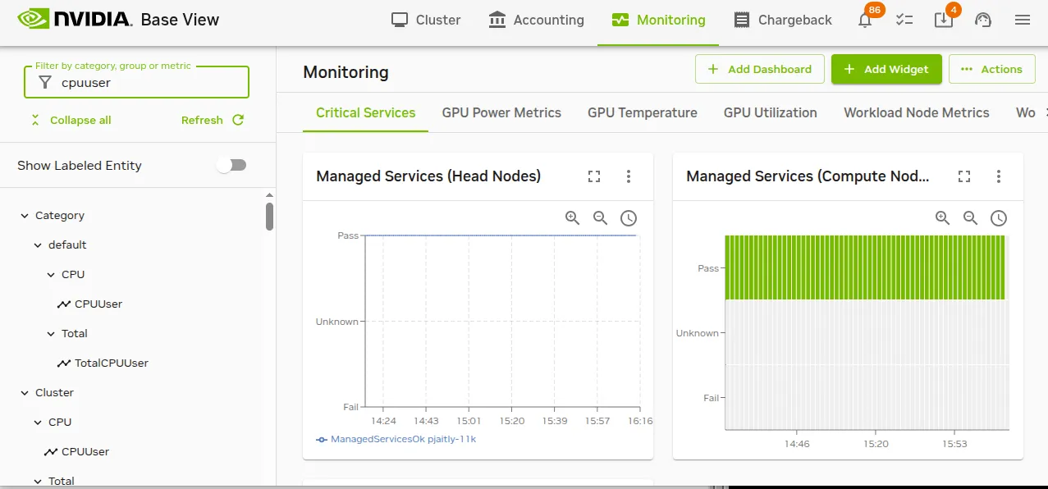Open the Accounting menu
Viewport: 1048px width, 489px height.
click(x=536, y=20)
